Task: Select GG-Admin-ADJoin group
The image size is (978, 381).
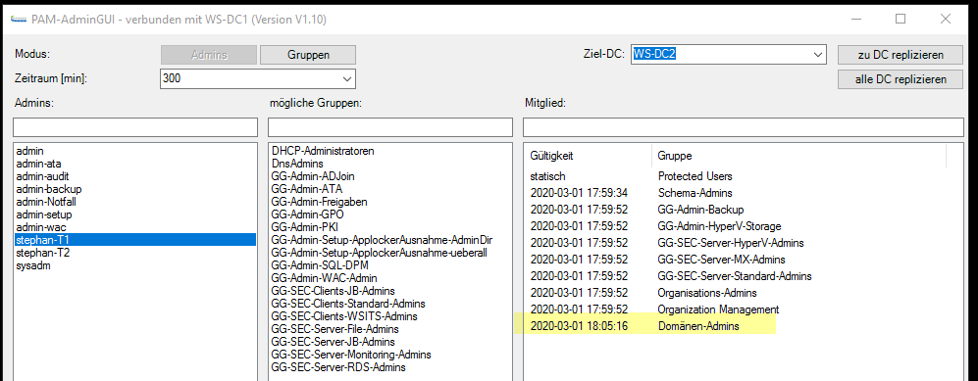Action: click(x=390, y=176)
